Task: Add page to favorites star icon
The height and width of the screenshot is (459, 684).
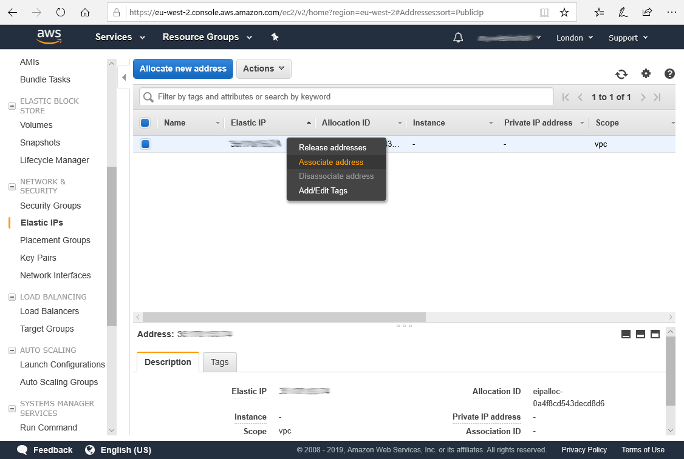Action: click(564, 12)
